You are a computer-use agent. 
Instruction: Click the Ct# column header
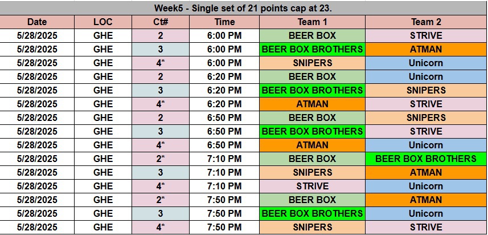click(x=160, y=22)
